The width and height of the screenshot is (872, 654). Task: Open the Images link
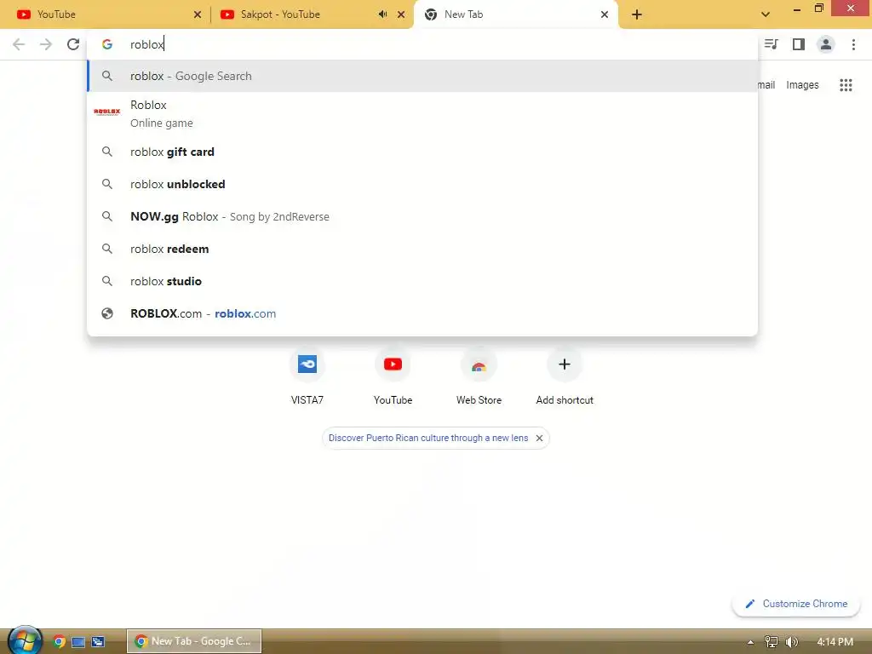(x=802, y=85)
